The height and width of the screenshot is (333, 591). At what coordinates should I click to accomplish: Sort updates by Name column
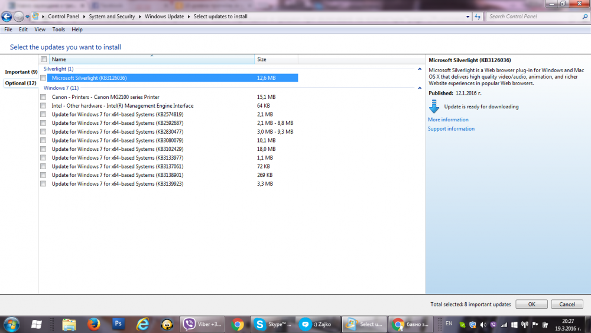tap(152, 59)
